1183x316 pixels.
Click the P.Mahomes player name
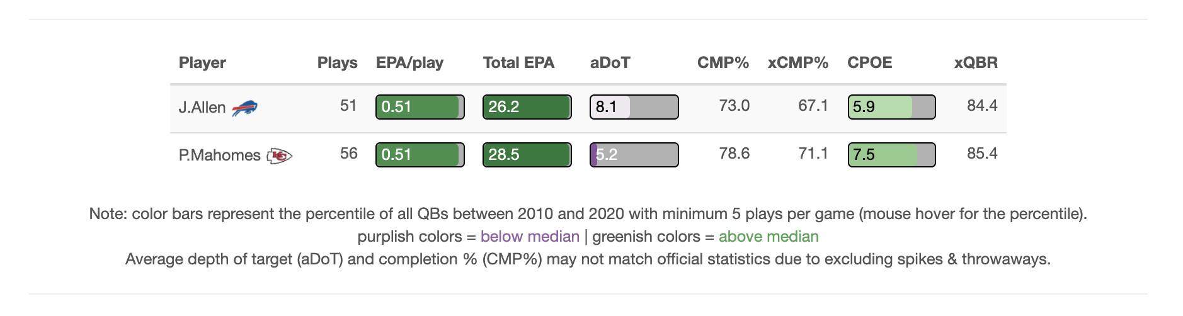point(219,155)
